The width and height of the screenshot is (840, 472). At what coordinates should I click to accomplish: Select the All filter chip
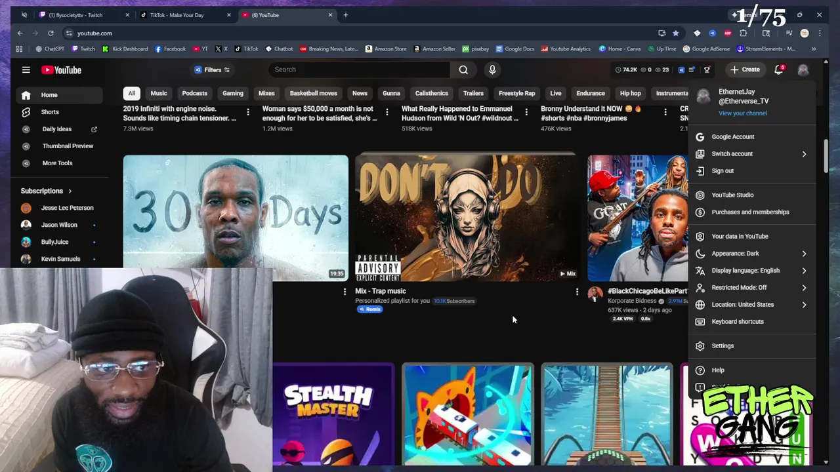tap(131, 93)
